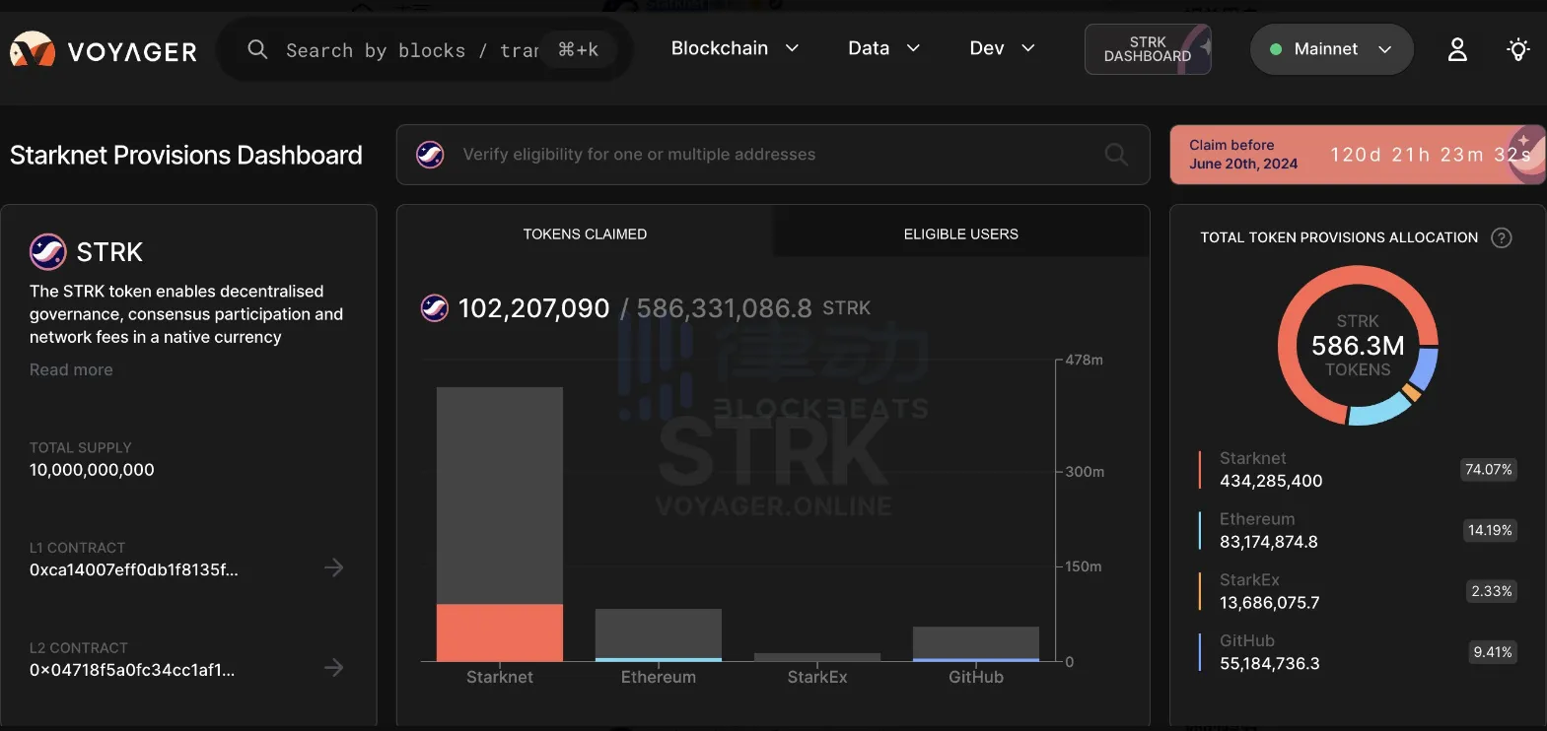Viewport: 1547px width, 731px height.
Task: Click the StarkEx x-axis label
Action: (x=817, y=677)
